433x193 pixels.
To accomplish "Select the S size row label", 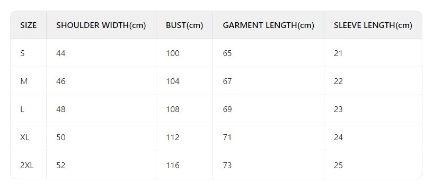I will click(22, 53).
